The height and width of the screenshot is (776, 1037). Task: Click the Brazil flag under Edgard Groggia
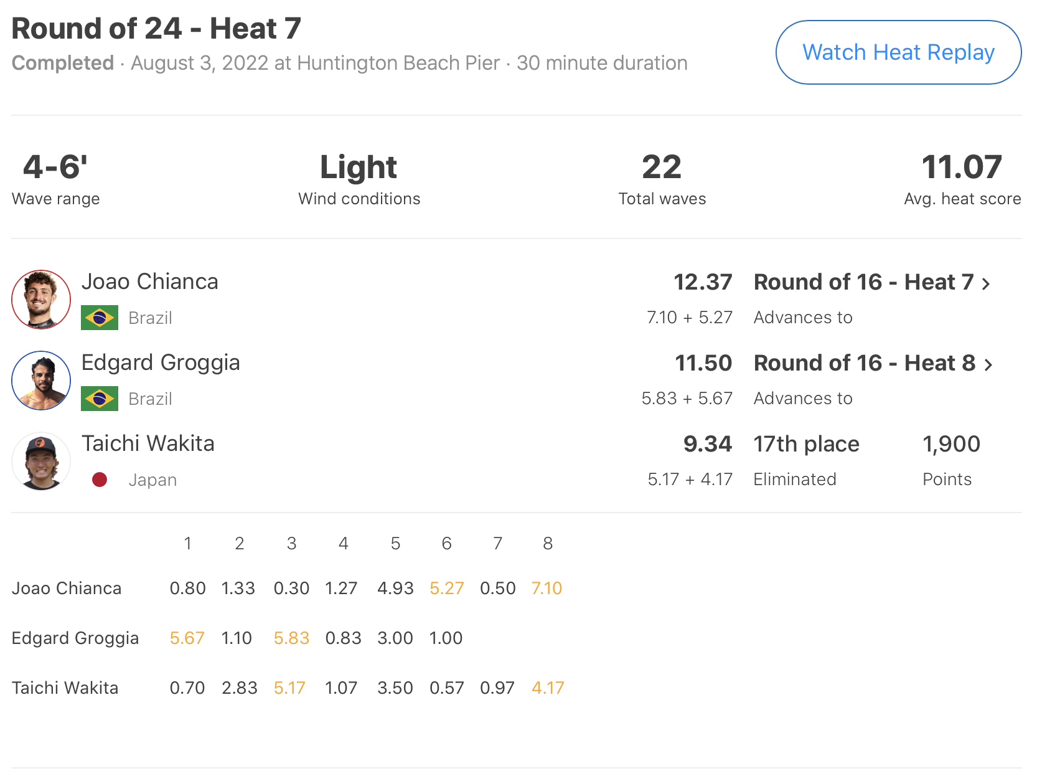pos(100,399)
